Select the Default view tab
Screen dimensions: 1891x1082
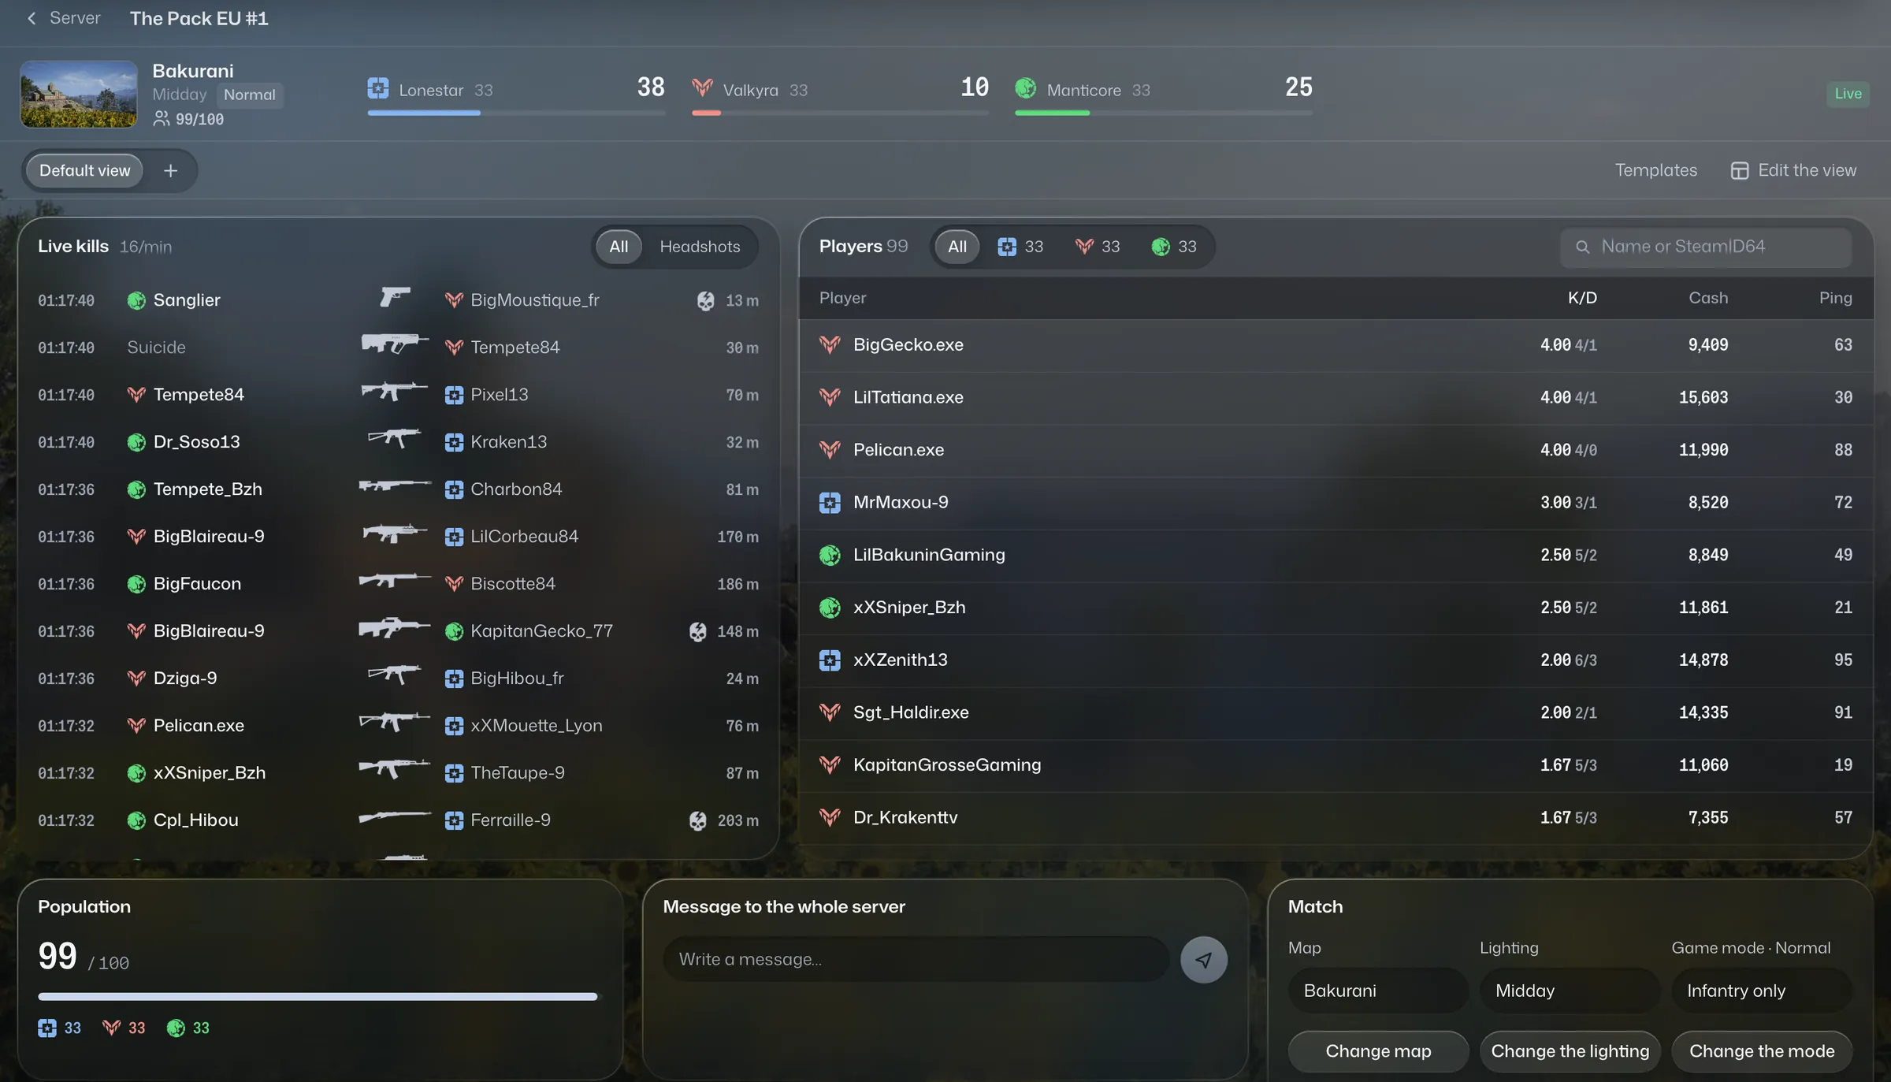pos(84,170)
